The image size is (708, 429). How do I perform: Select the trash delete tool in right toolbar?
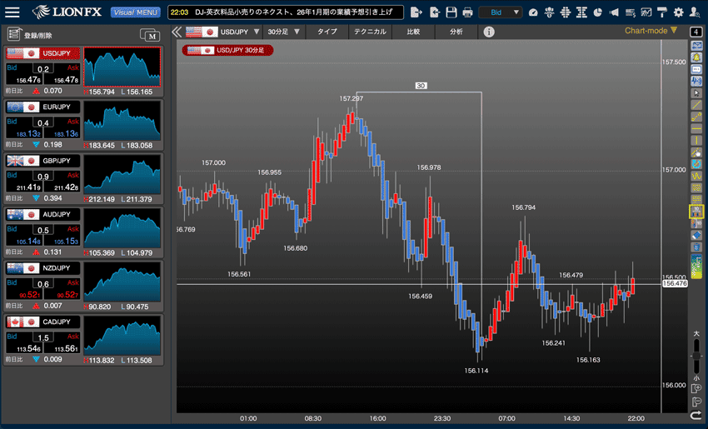click(696, 247)
